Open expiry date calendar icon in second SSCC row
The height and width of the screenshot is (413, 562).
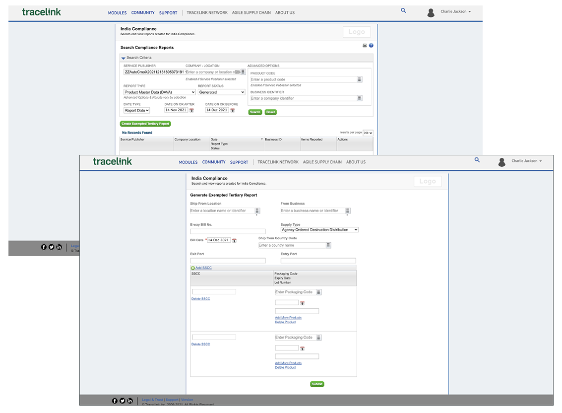click(302, 348)
